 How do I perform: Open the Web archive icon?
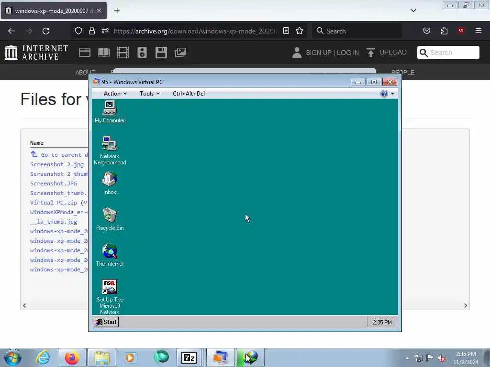(84, 53)
